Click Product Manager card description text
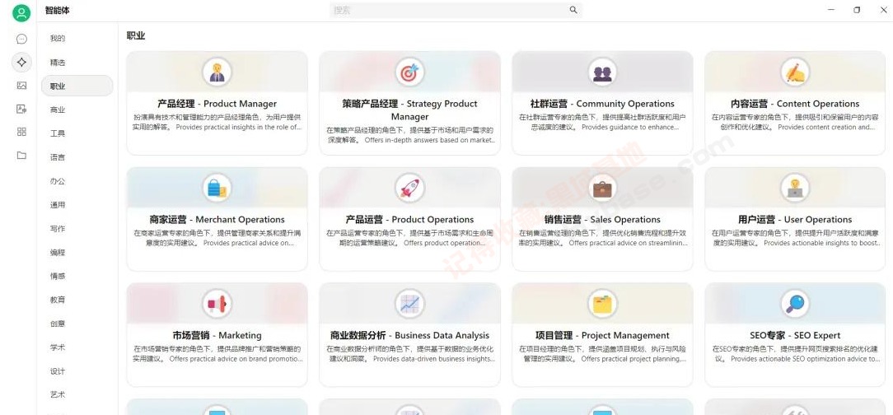Viewport: 893px width, 415px height. (217, 122)
